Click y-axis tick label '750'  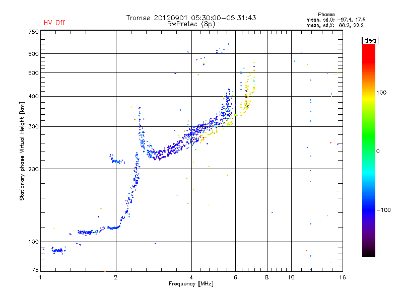point(33,32)
